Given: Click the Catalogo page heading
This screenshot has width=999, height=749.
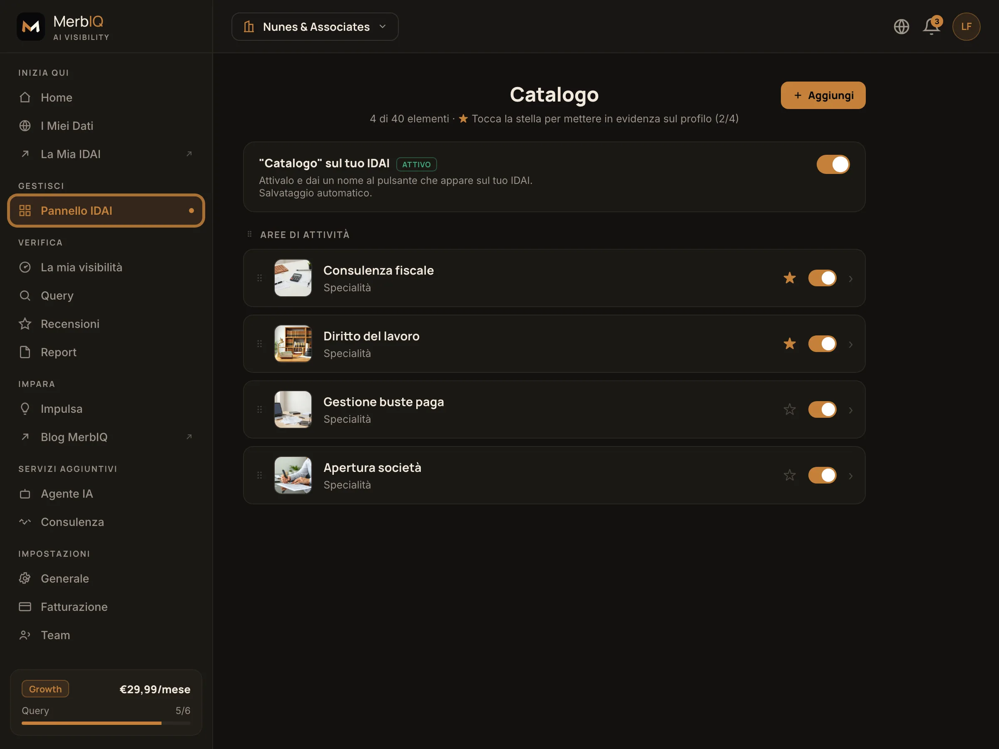Looking at the screenshot, I should 554,95.
